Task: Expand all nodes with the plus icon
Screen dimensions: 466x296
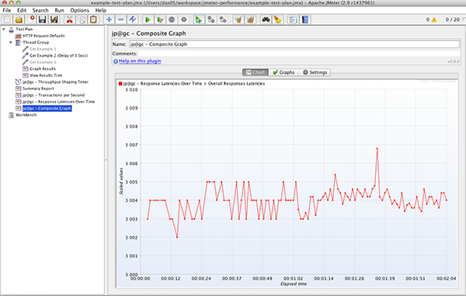Action: click(x=109, y=19)
